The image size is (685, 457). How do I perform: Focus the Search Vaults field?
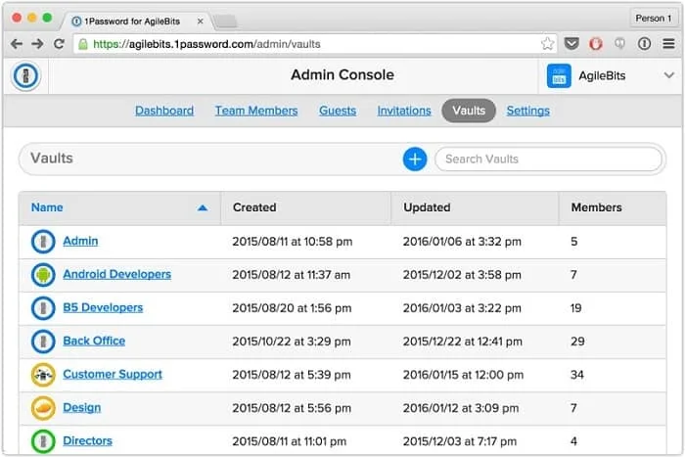click(x=548, y=160)
